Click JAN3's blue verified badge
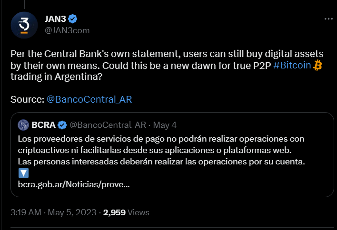Screen dimensions: 337x230 coord(73,19)
